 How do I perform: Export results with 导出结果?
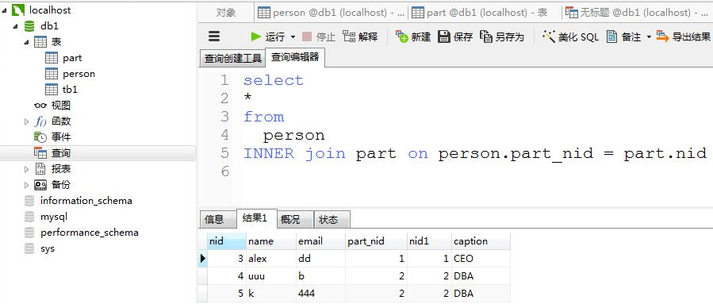(x=684, y=37)
